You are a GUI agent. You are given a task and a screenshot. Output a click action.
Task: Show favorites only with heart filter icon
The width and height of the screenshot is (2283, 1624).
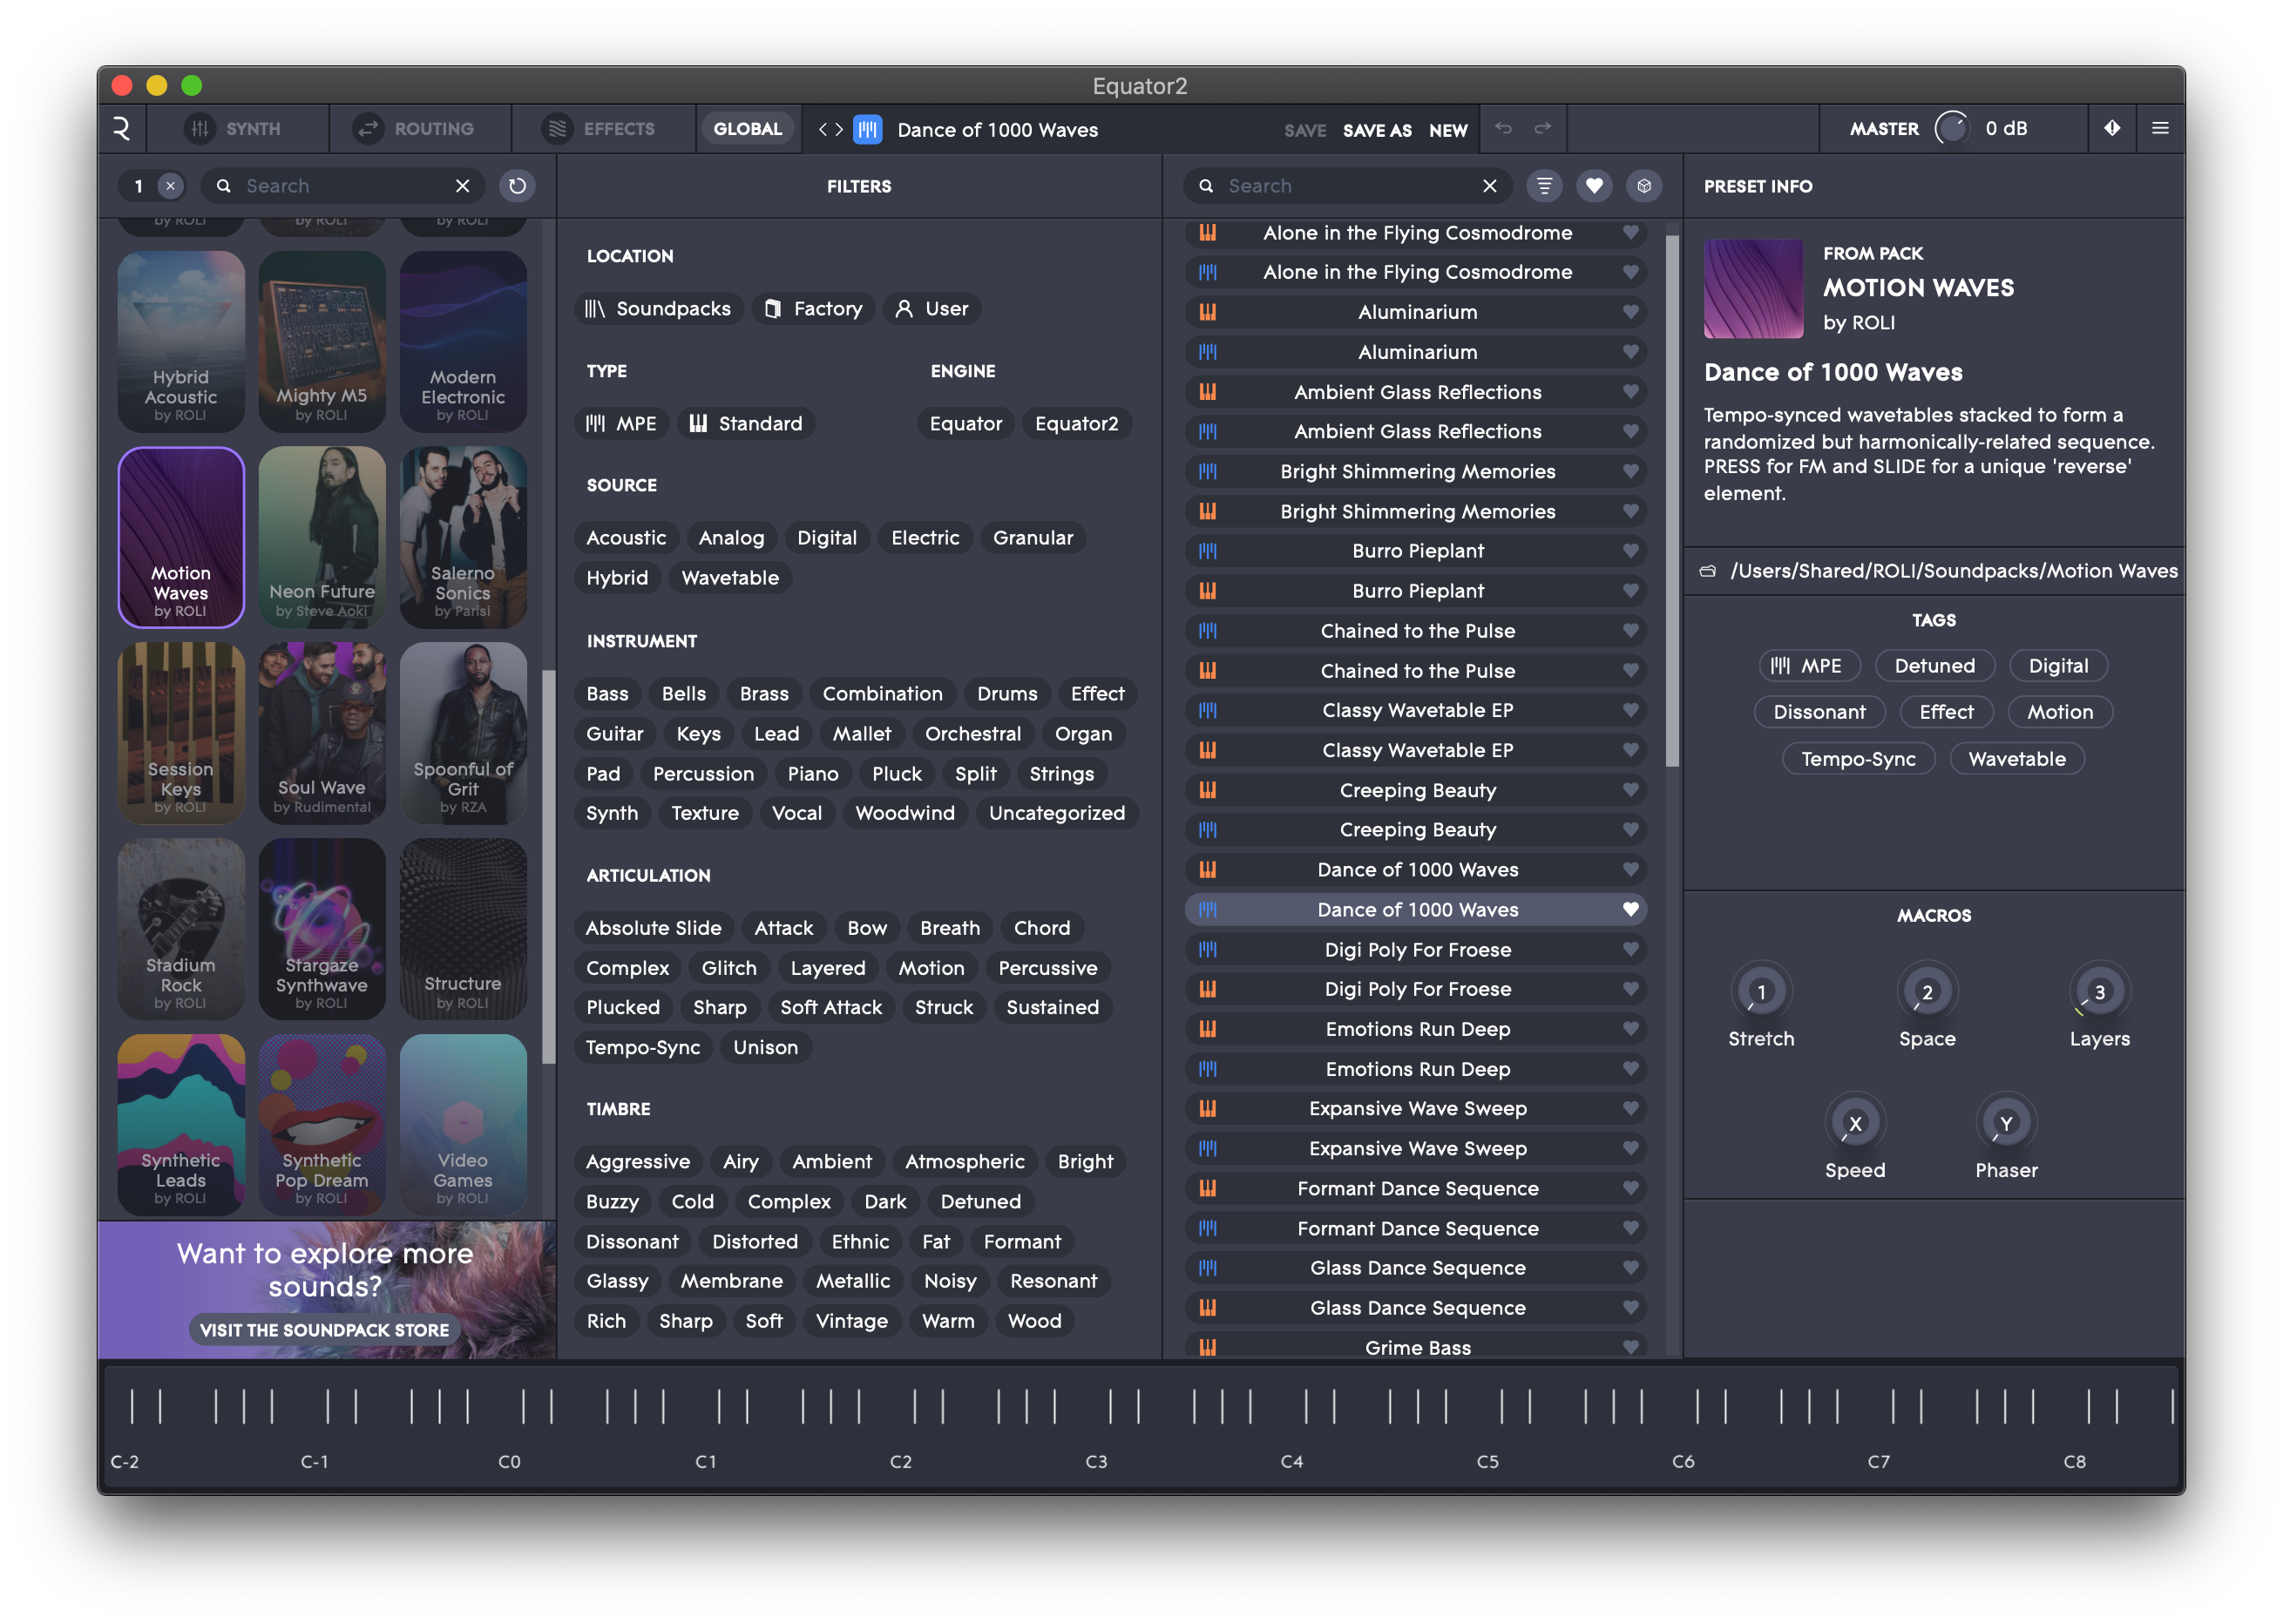[1594, 186]
